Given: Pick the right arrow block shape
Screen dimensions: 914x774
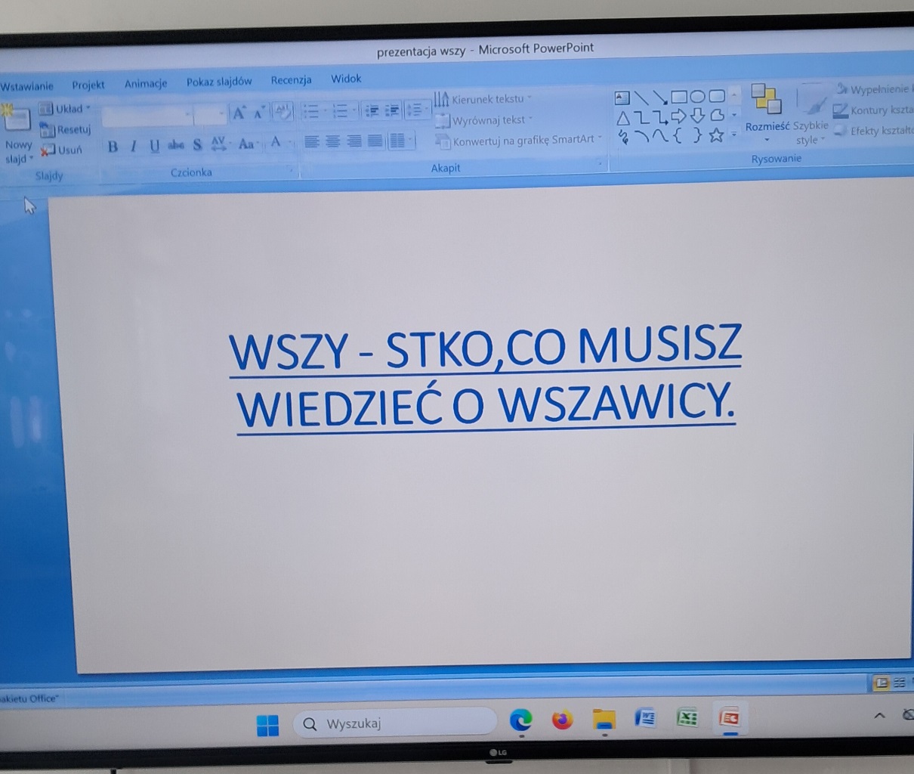Looking at the screenshot, I should click(x=678, y=116).
